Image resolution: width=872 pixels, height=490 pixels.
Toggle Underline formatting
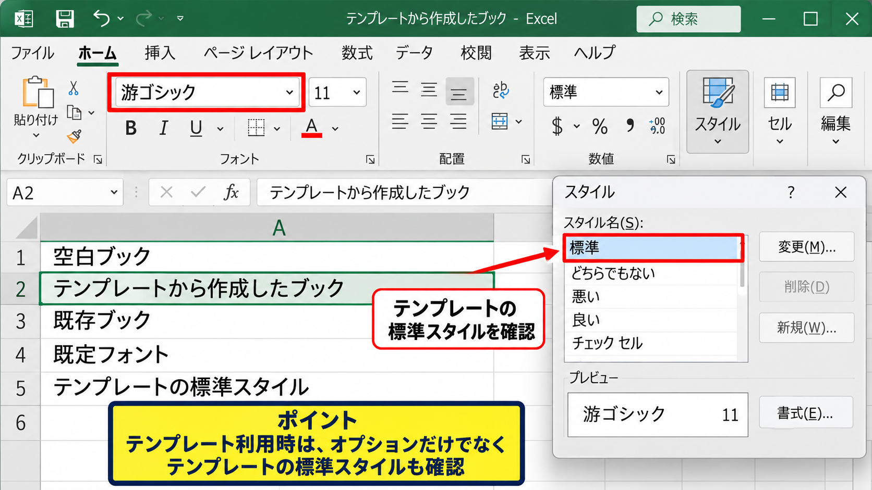[196, 128]
